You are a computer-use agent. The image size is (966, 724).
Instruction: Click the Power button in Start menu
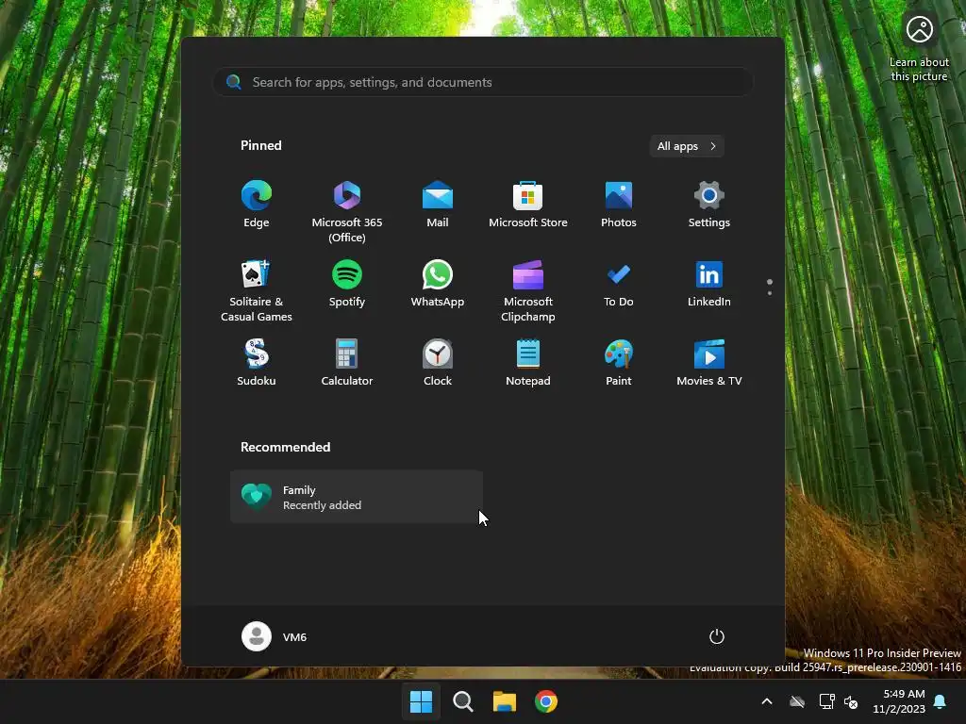[x=717, y=636]
